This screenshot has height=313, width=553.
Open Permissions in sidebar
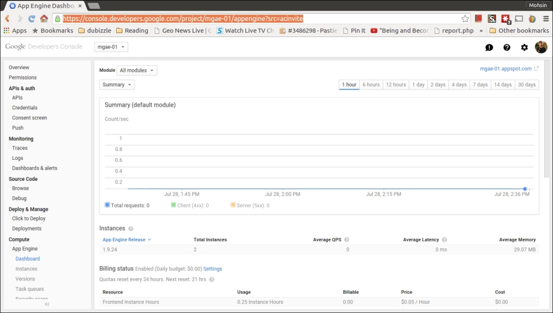[x=23, y=77]
